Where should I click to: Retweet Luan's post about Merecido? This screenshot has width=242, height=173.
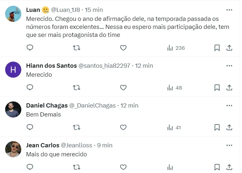pyautogui.click(x=76, y=48)
